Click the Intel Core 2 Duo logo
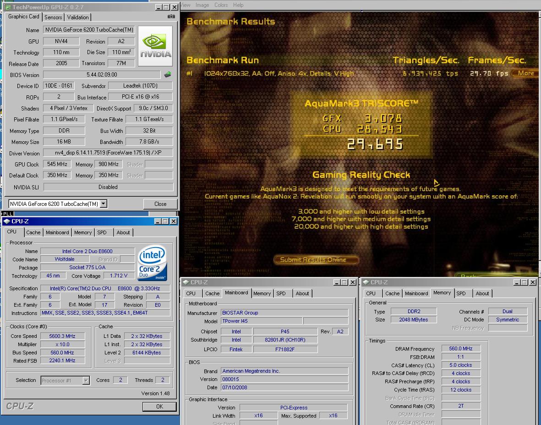Image resolution: width=541 pixels, height=425 pixels. tap(152, 263)
